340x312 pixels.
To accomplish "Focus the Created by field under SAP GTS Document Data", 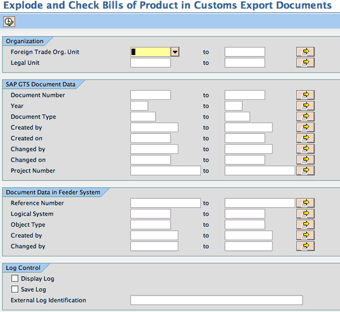I will (x=154, y=128).
